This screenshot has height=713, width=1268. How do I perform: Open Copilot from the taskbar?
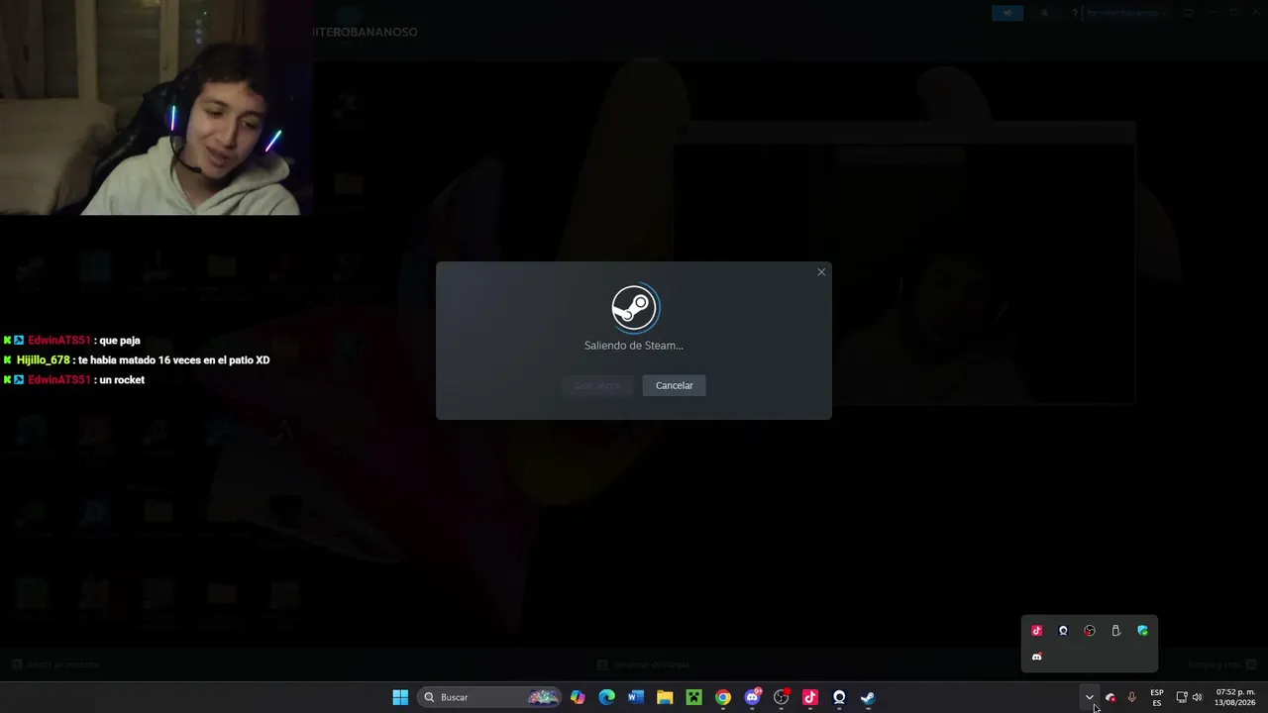[x=578, y=697]
